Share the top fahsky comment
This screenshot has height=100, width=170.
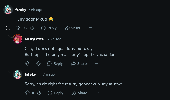coord(73,28)
